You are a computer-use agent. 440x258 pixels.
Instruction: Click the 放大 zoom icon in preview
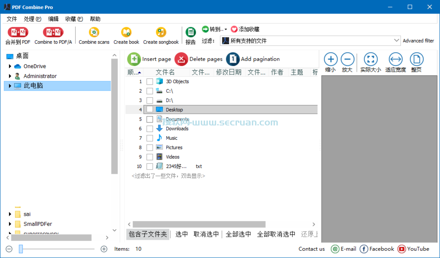[x=347, y=59]
